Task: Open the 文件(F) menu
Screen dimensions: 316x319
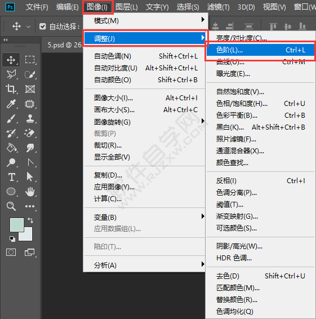Action: [x=37, y=7]
